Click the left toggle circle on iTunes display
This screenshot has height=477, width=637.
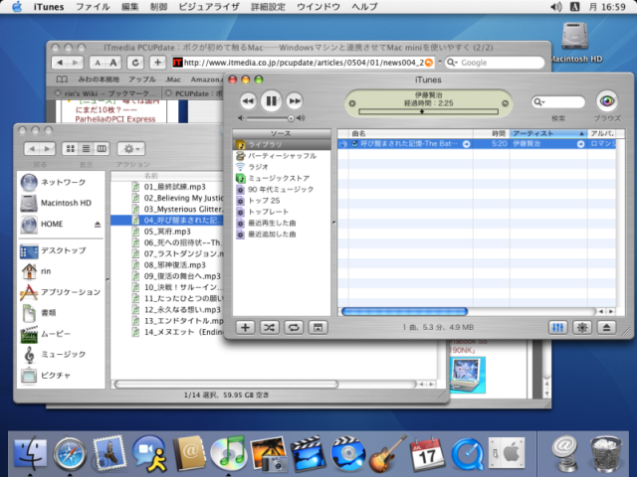(352, 103)
